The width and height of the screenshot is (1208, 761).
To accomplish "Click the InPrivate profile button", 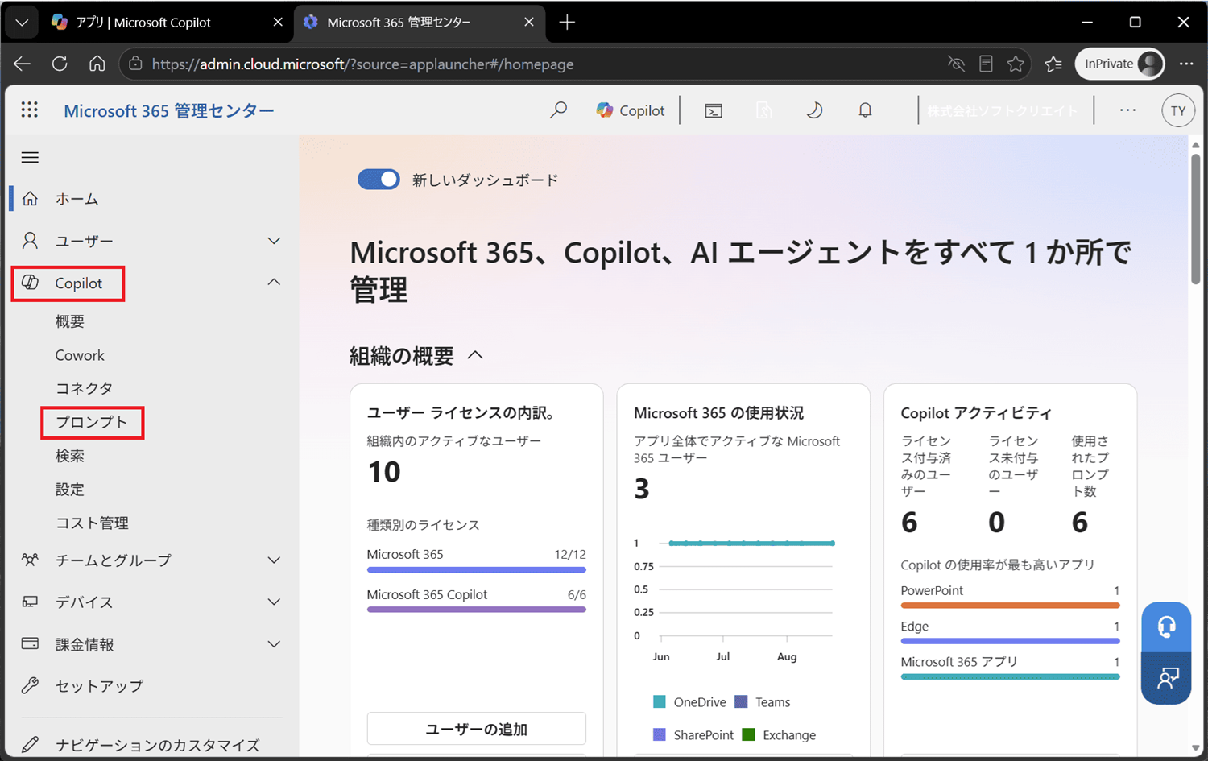I will 1120,64.
